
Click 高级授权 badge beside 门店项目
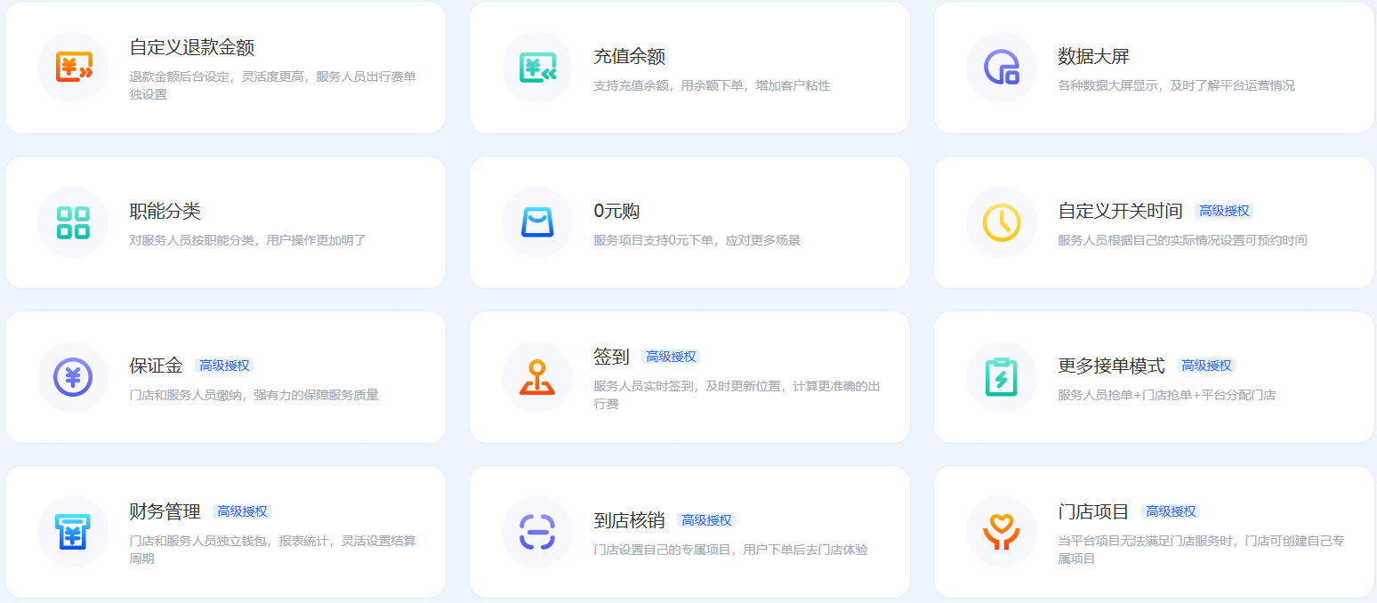pyautogui.click(x=1171, y=511)
